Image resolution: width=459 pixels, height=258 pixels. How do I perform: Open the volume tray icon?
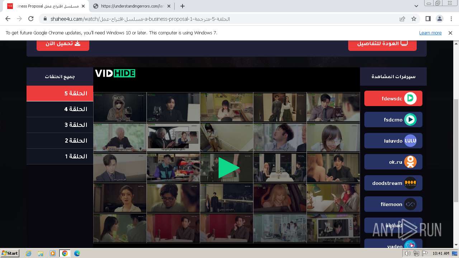click(x=408, y=253)
